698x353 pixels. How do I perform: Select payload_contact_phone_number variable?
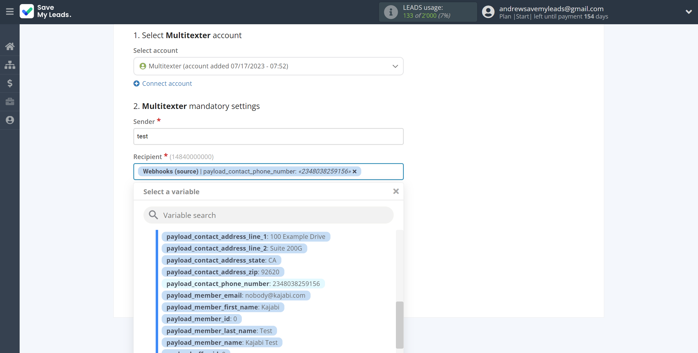coord(243,284)
